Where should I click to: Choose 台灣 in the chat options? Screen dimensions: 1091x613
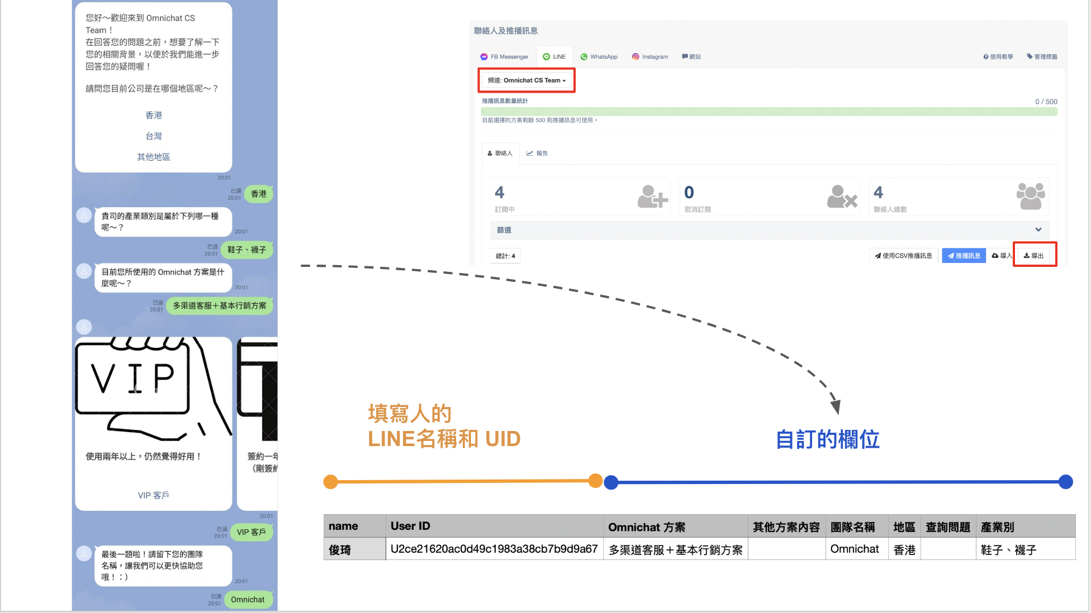(154, 136)
